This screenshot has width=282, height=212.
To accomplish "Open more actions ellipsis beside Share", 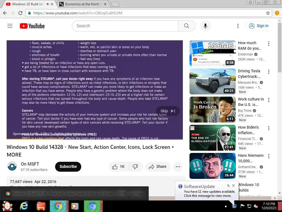I will point(178,166).
